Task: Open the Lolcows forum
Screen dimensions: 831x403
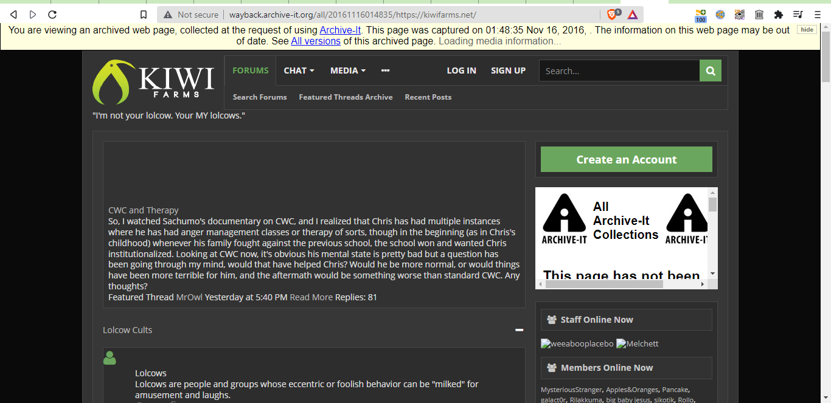Action: [x=151, y=373]
